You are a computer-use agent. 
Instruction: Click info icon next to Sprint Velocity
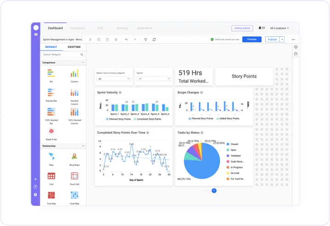[120, 93]
